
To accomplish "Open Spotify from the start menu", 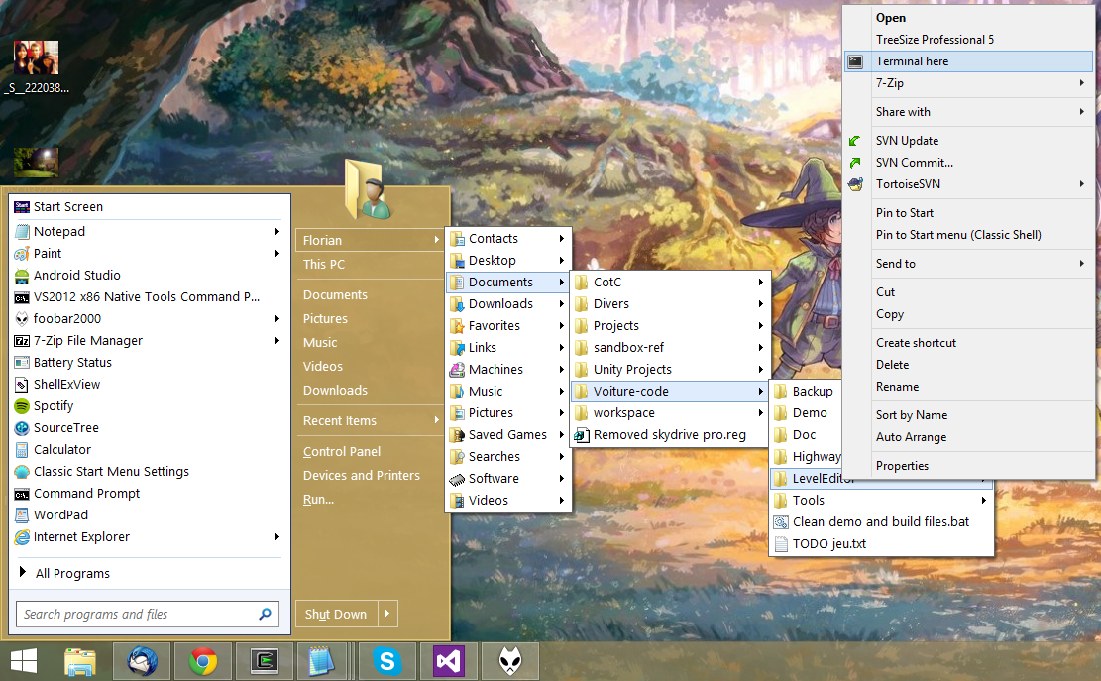I will pyautogui.click(x=54, y=406).
